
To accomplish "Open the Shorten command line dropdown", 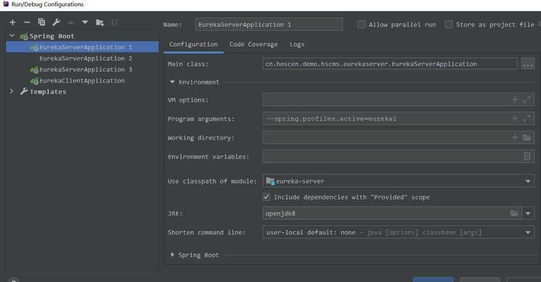I will coord(528,232).
